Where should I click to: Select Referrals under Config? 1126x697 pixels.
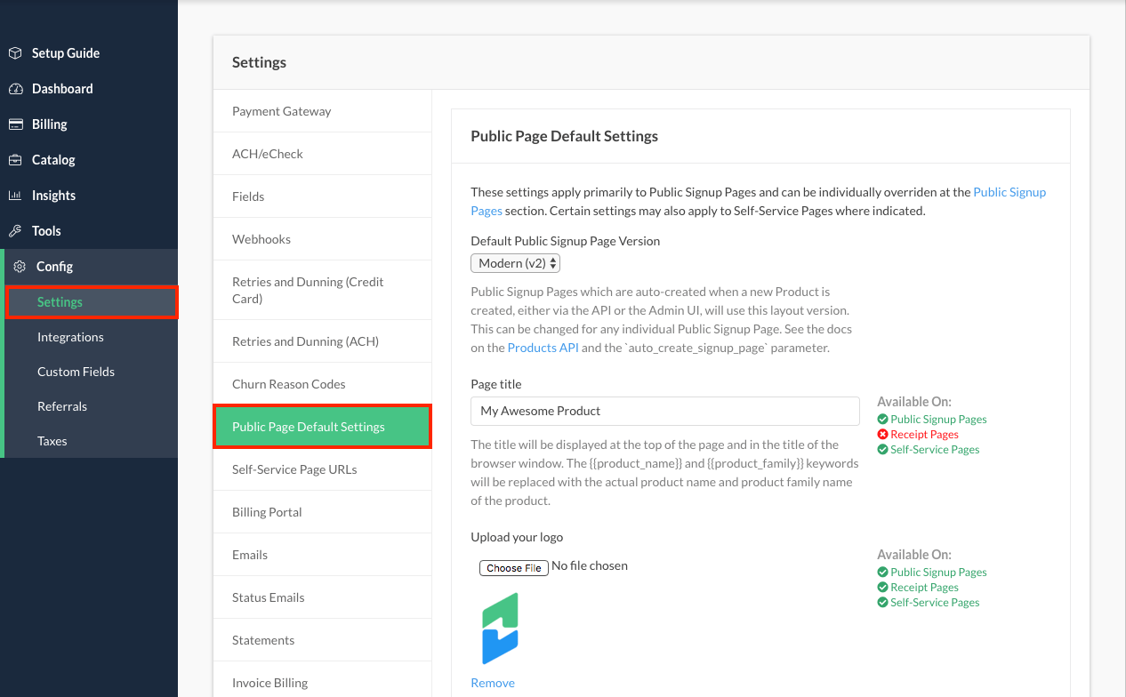click(x=92, y=406)
